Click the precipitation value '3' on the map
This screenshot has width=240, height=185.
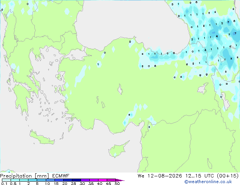click(205, 50)
